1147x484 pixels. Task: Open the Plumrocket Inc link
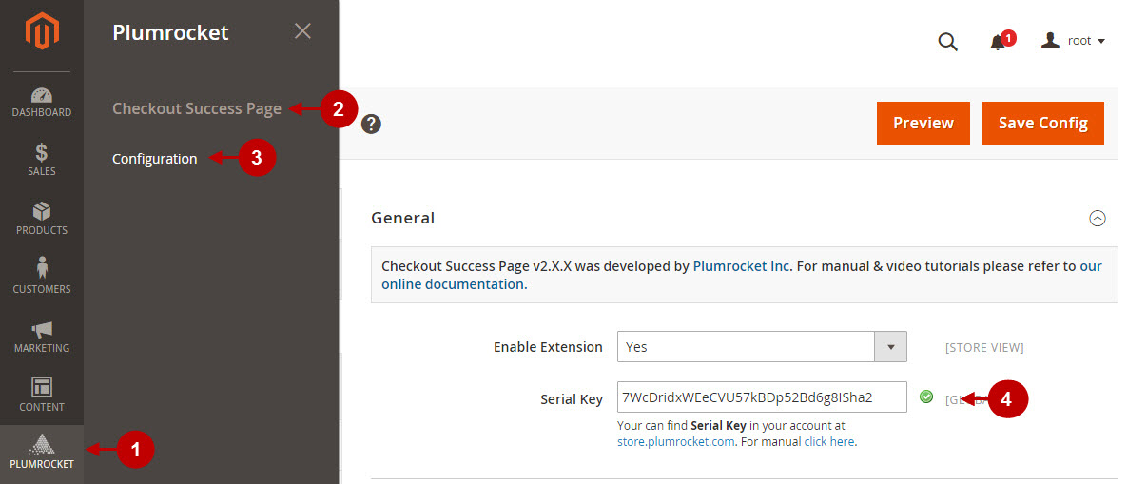pos(742,266)
